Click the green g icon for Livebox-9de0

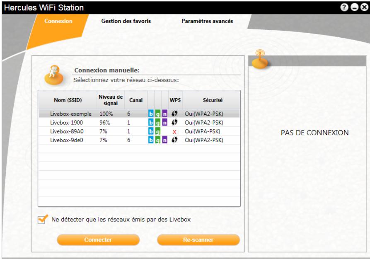coord(157,140)
